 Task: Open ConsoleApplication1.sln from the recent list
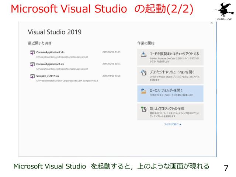(51, 64)
